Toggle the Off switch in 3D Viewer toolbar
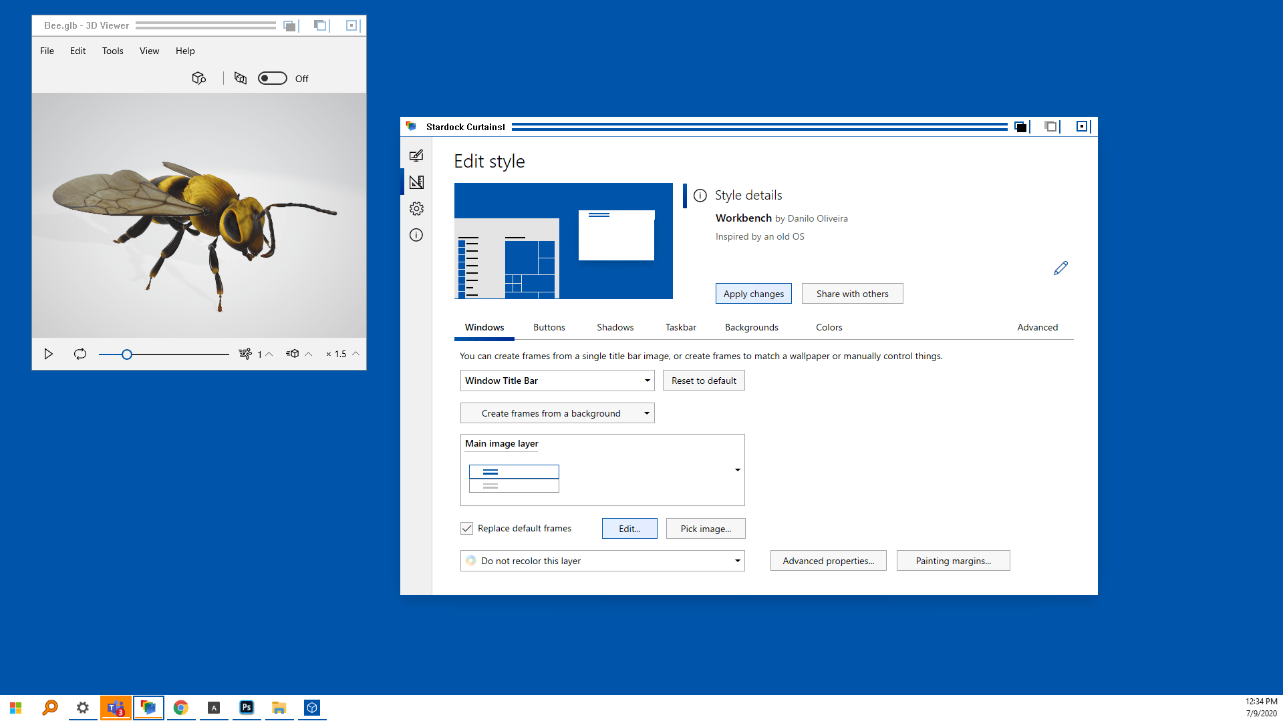This screenshot has height=721, width=1283. pos(272,78)
